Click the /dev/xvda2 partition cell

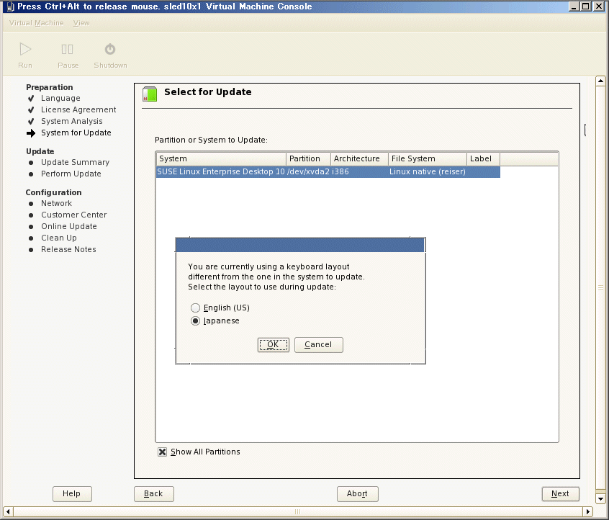coord(308,172)
